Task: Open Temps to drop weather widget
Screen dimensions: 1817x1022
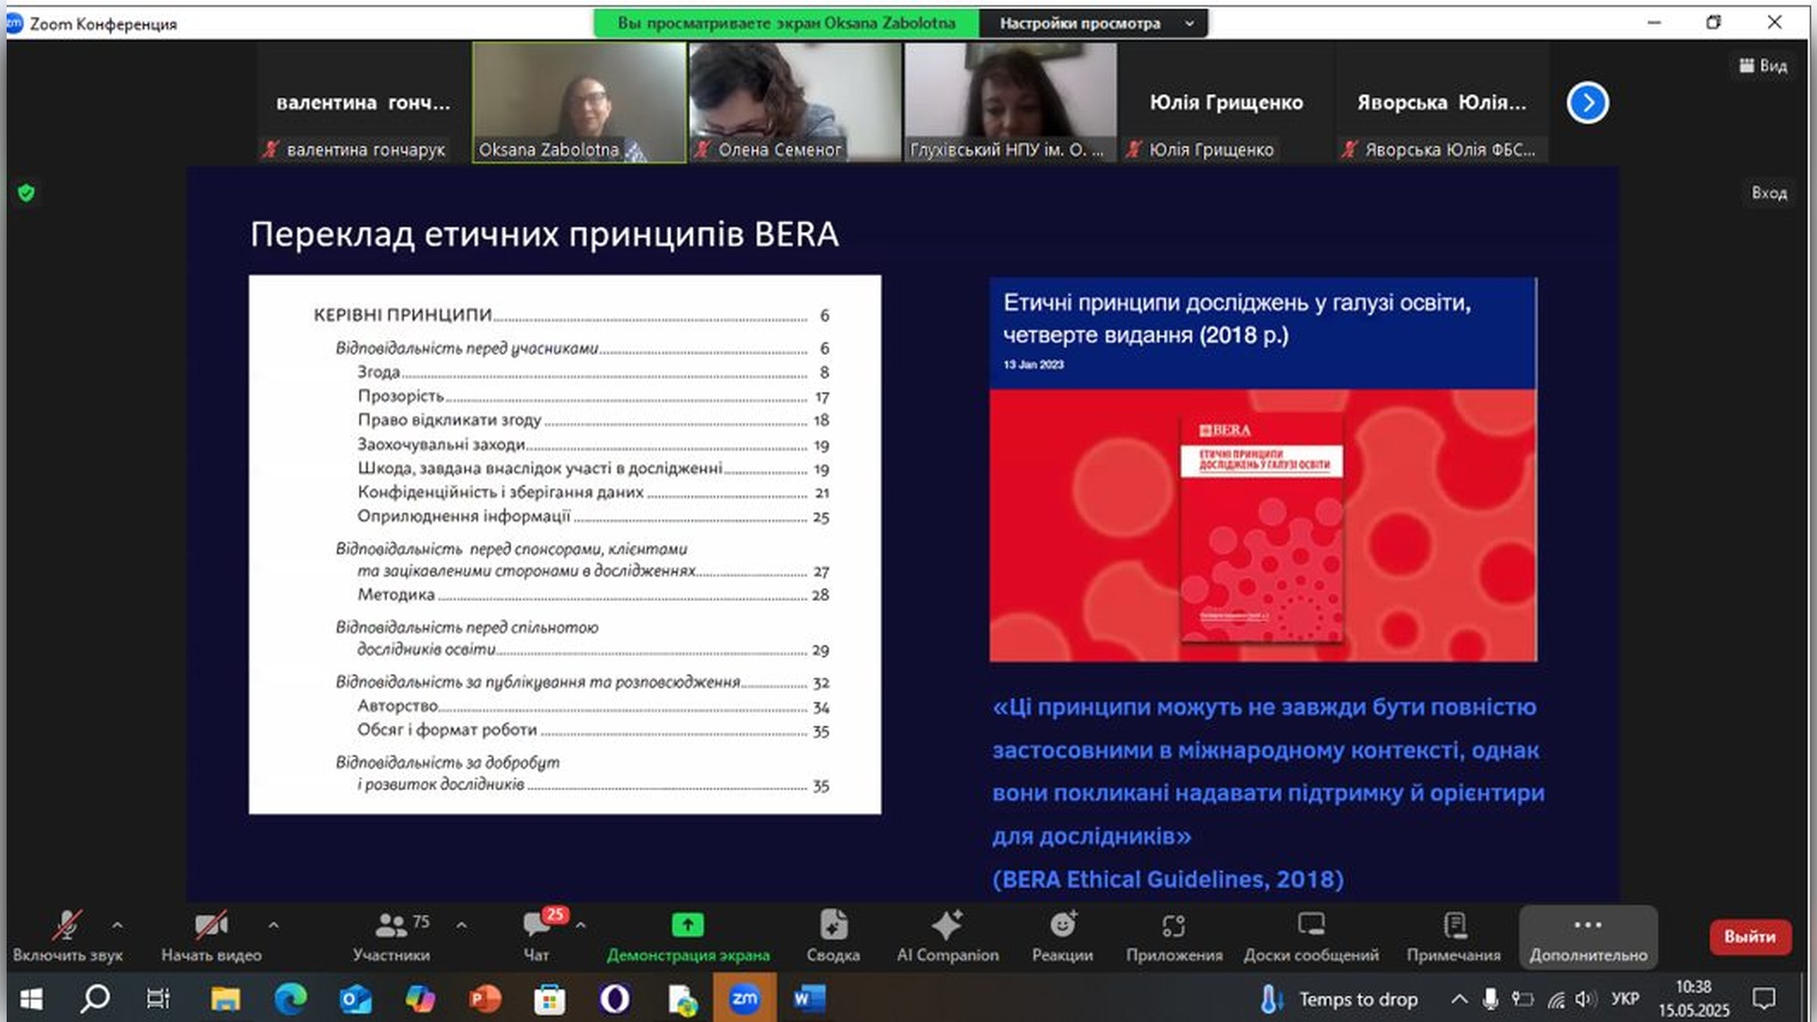Action: [1339, 999]
